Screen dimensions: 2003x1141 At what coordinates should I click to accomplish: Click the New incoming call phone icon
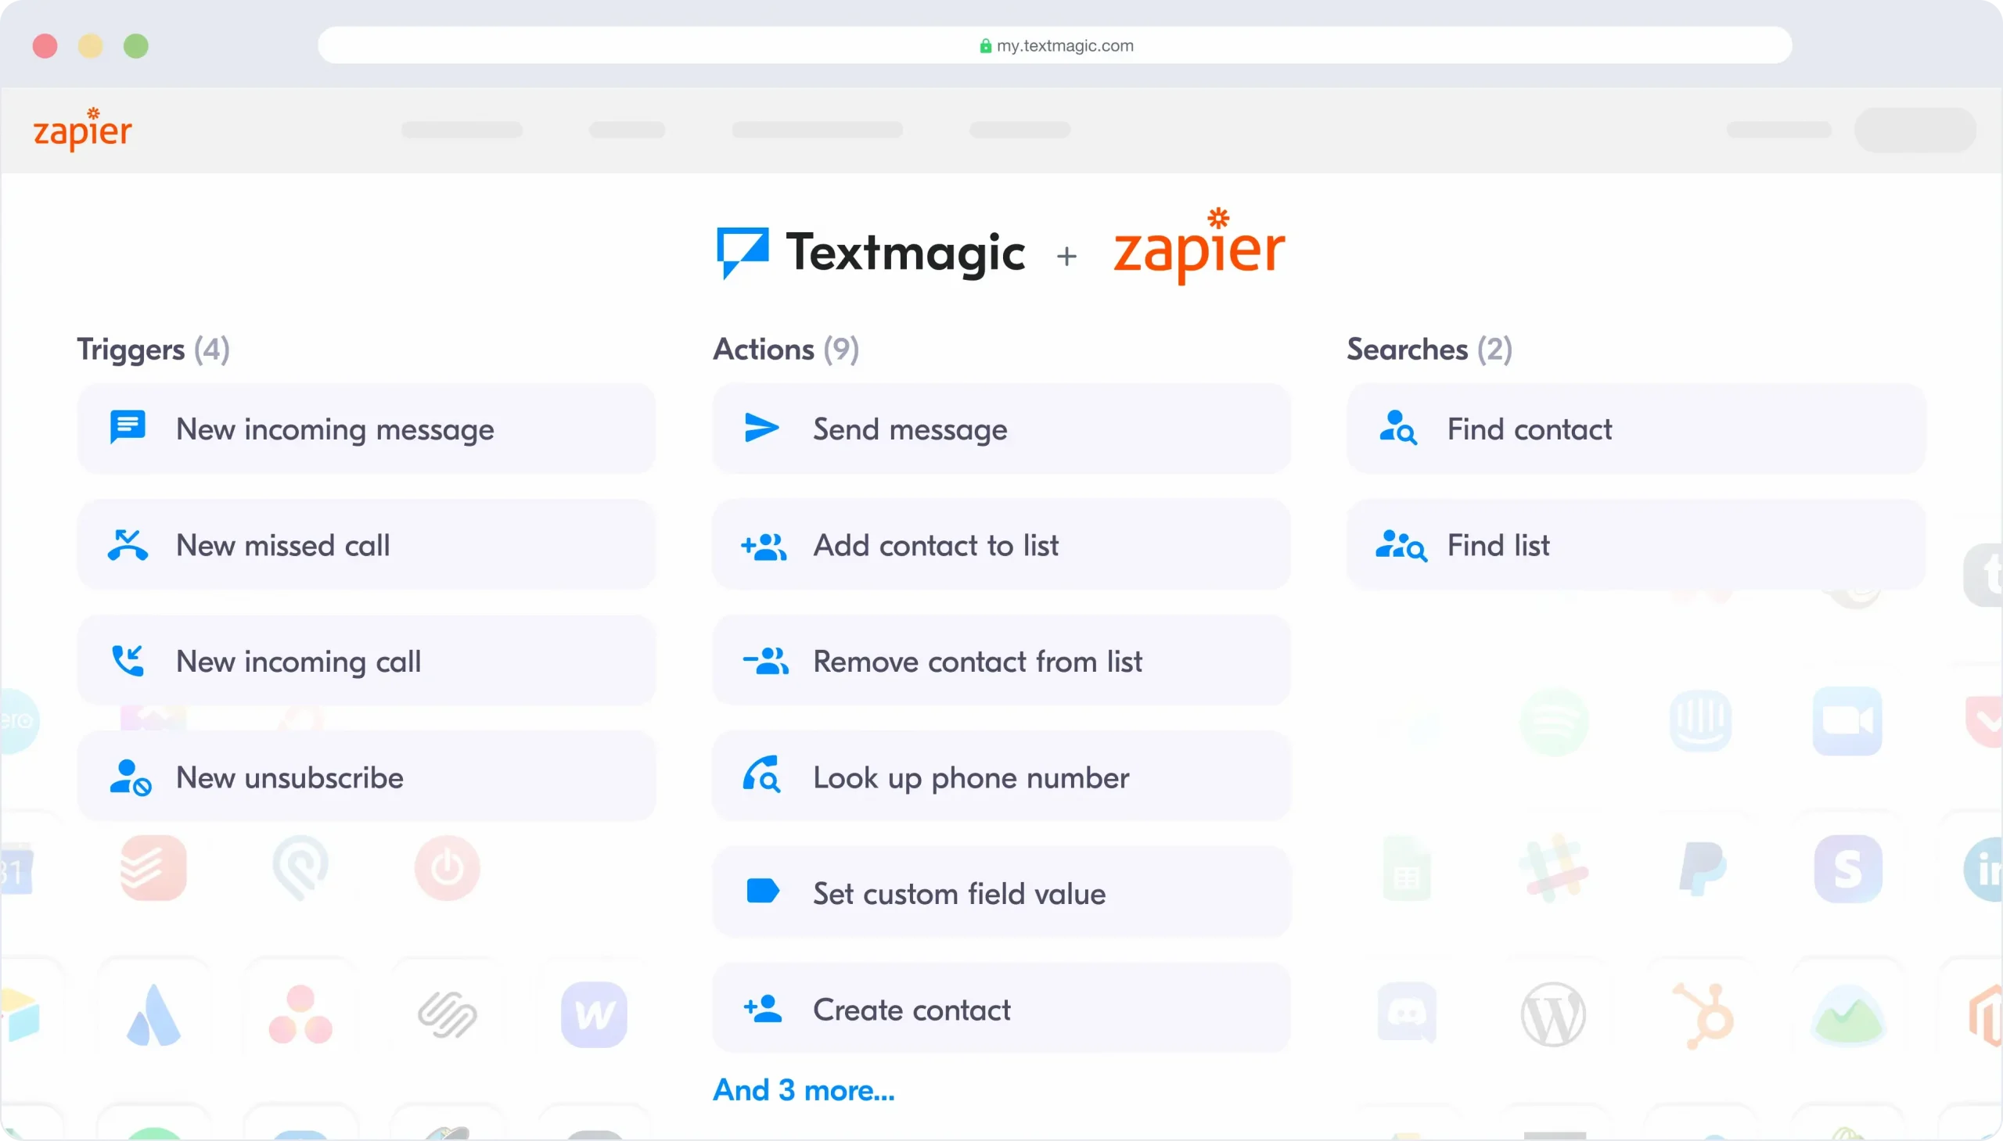point(128,661)
